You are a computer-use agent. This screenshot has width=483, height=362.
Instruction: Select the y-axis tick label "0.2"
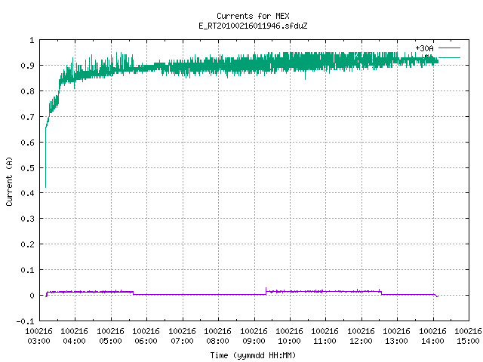[28, 244]
